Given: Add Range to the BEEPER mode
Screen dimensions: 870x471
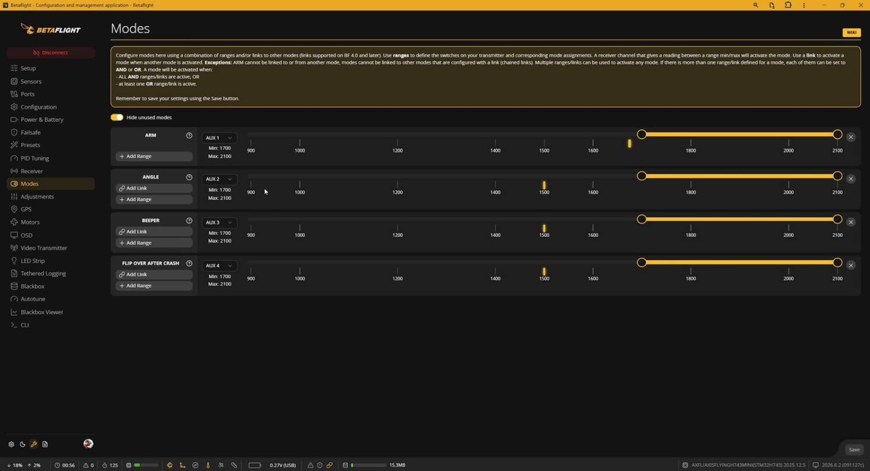Looking at the screenshot, I should (154, 243).
